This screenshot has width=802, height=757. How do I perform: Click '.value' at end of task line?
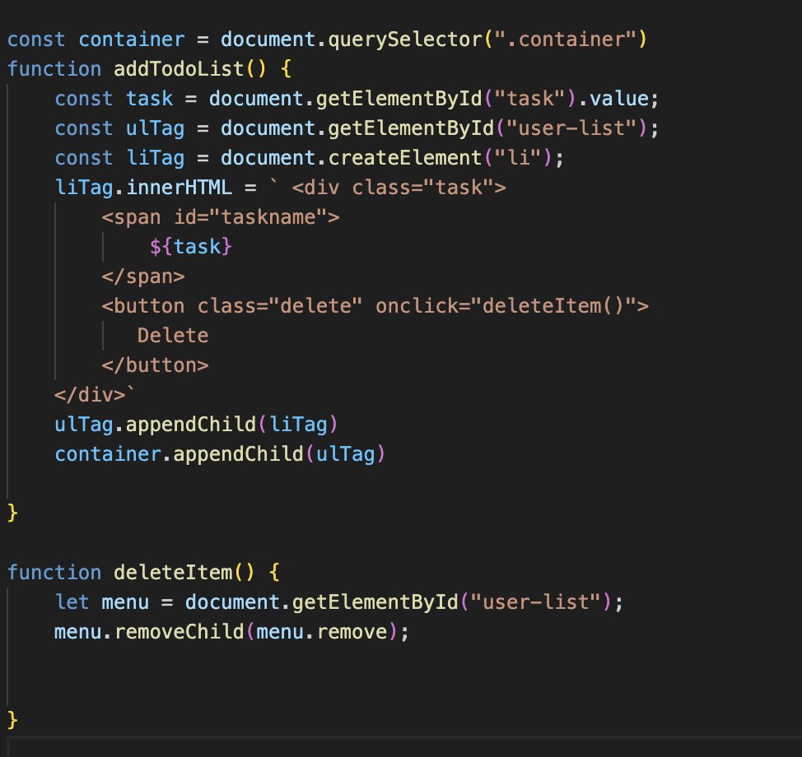coord(613,99)
